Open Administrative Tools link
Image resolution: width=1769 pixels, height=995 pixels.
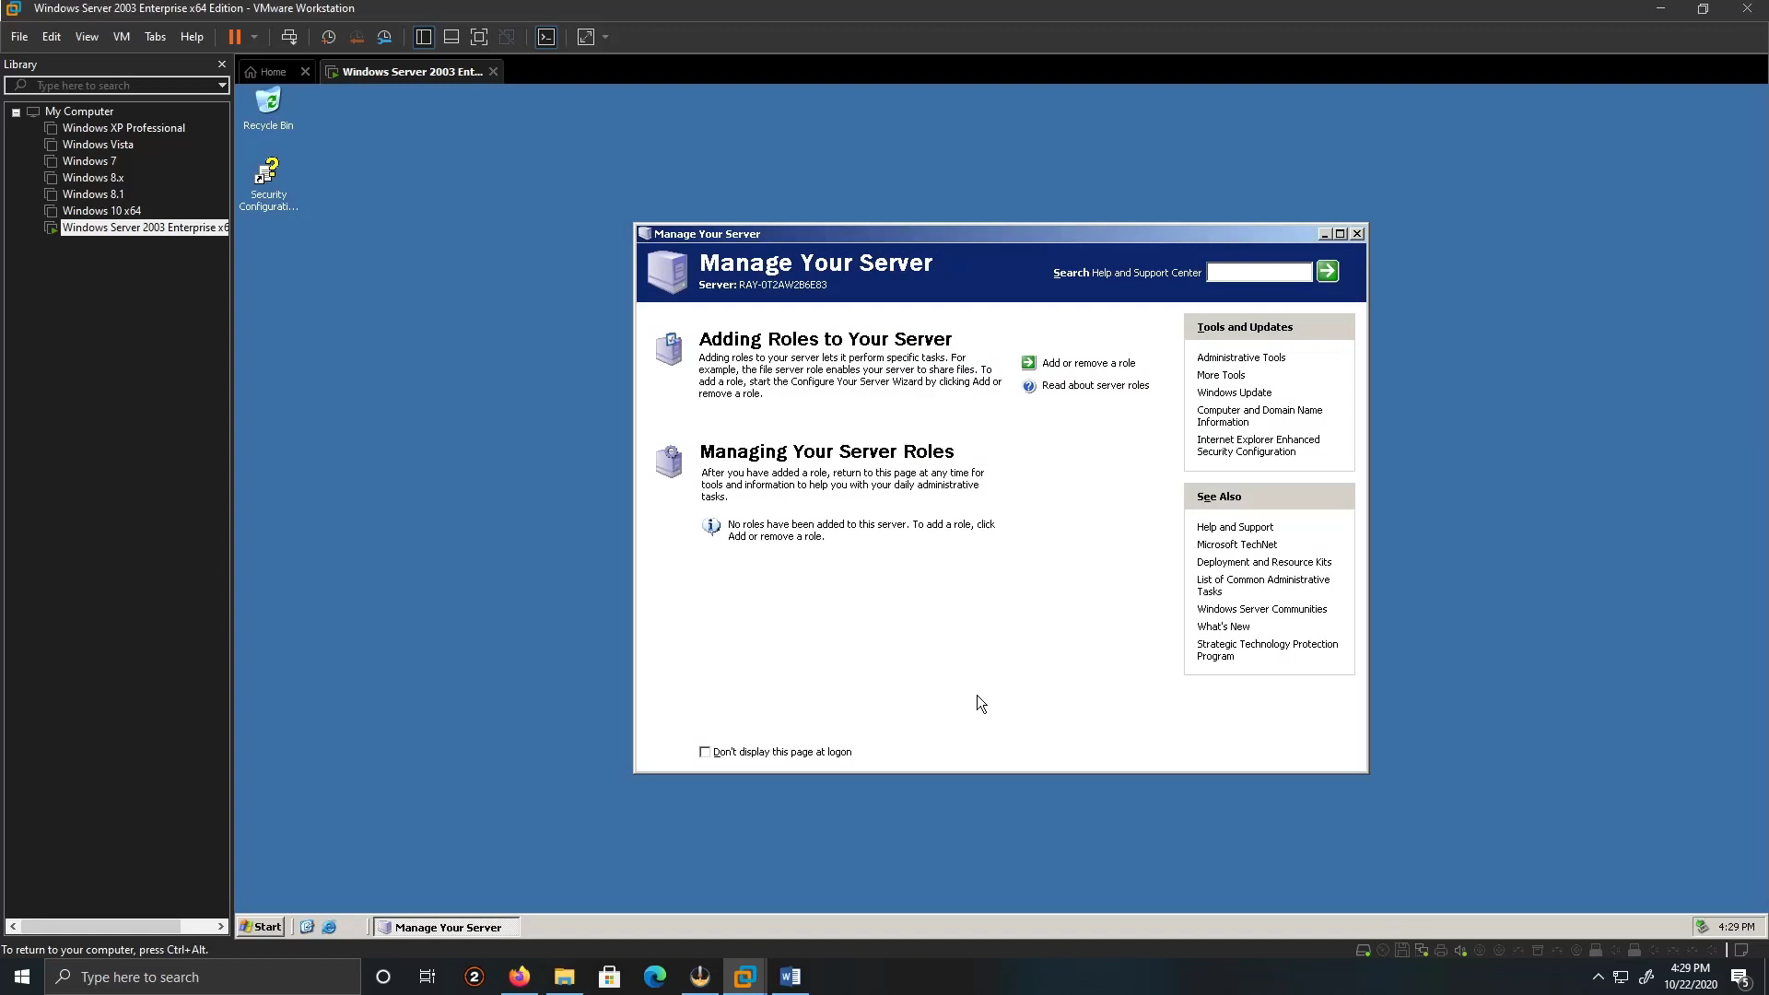tap(1241, 357)
